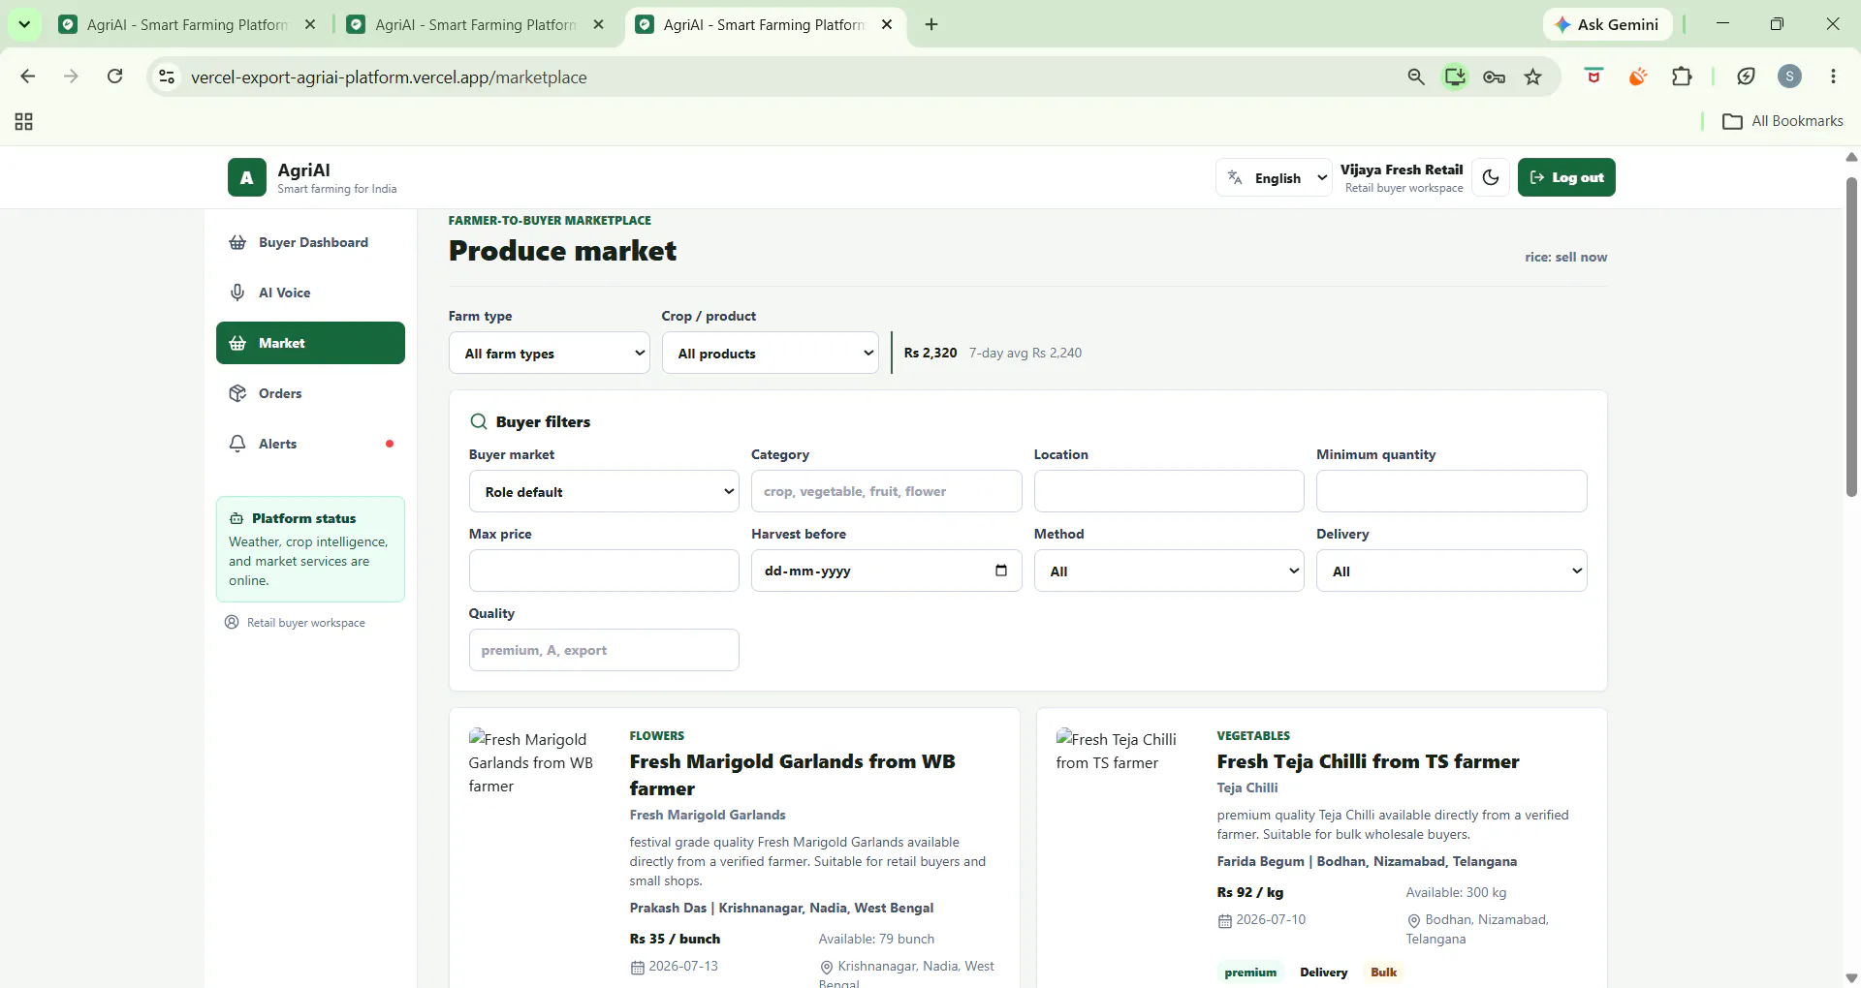The width and height of the screenshot is (1861, 988).
Task: Click the Max price input field
Action: click(604, 571)
